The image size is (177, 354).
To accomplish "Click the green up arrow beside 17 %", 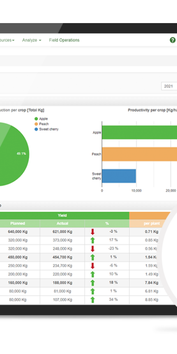I will click(x=92, y=240).
